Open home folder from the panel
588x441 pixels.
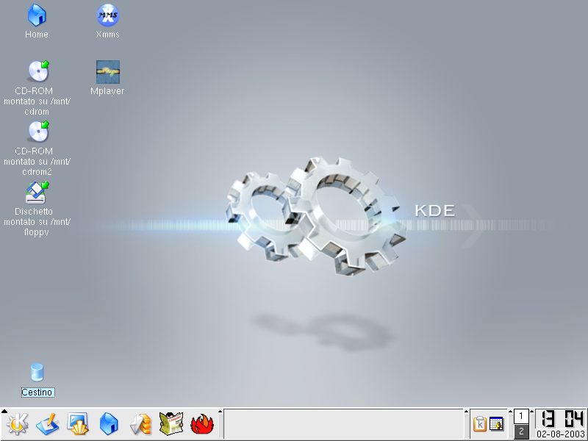(109, 424)
